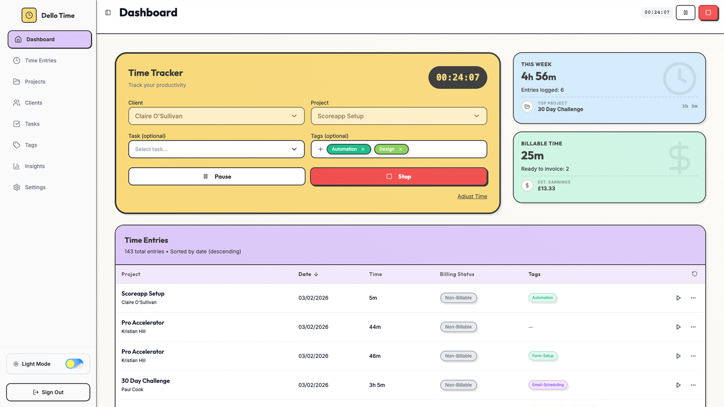Open more options for 30 Day Challenge entry
The image size is (724, 407).
[693, 385]
